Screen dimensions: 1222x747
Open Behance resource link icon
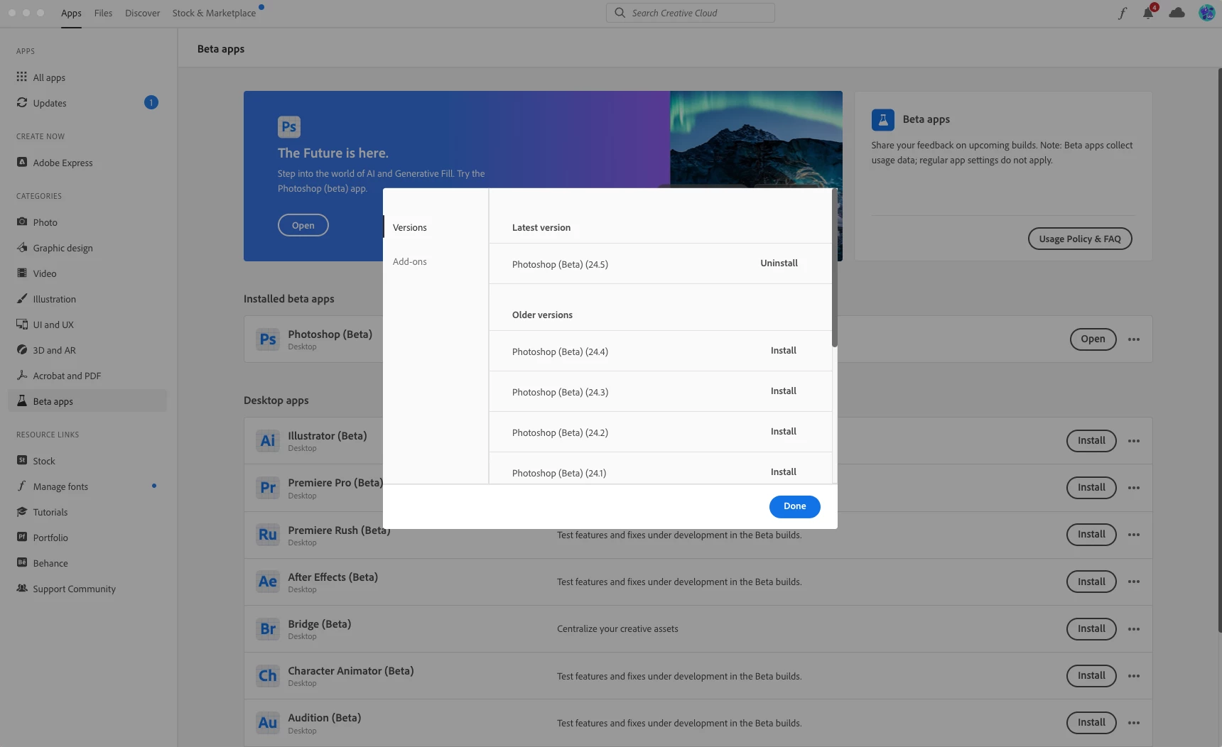point(22,562)
